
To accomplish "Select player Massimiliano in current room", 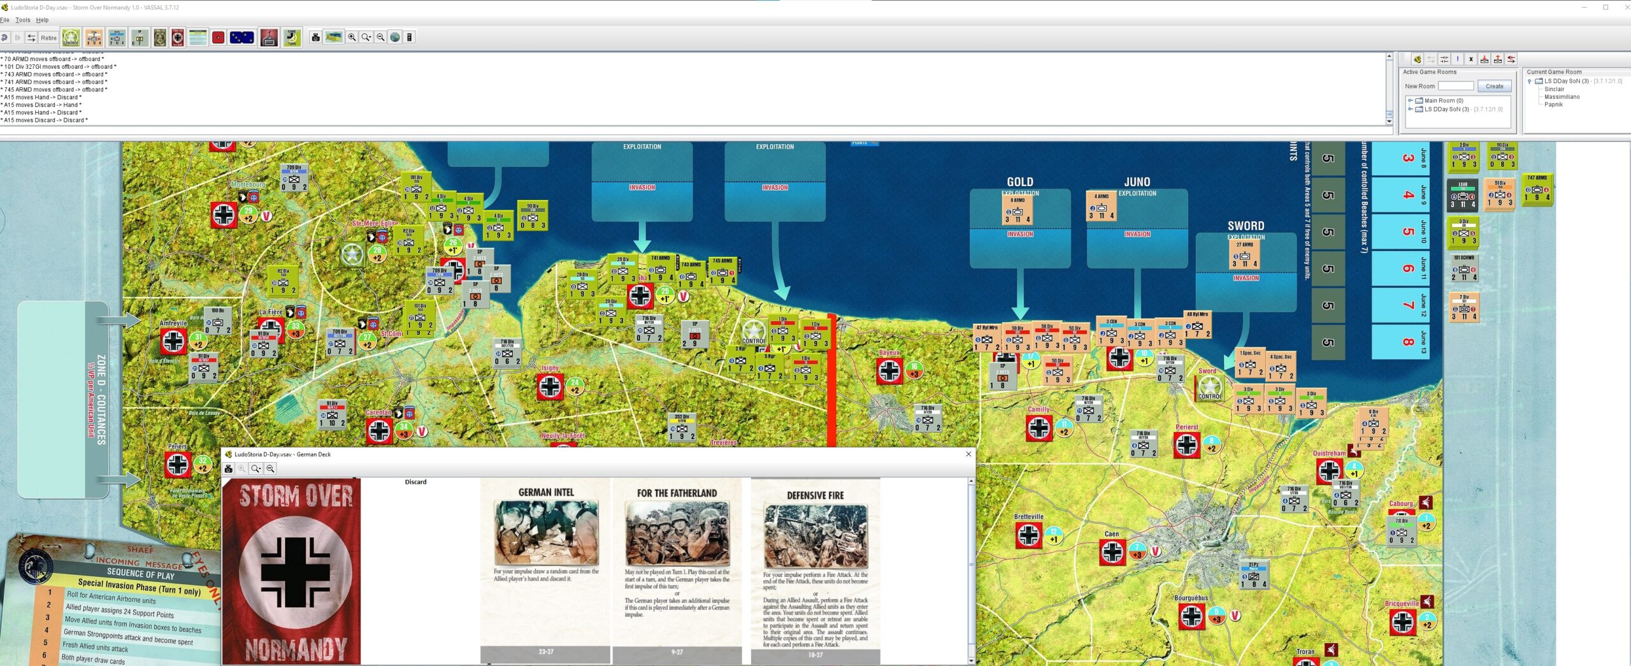I will [1562, 97].
